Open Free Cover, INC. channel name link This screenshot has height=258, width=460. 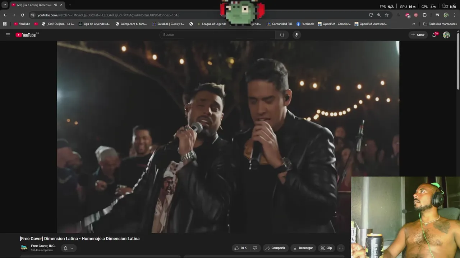click(x=43, y=246)
